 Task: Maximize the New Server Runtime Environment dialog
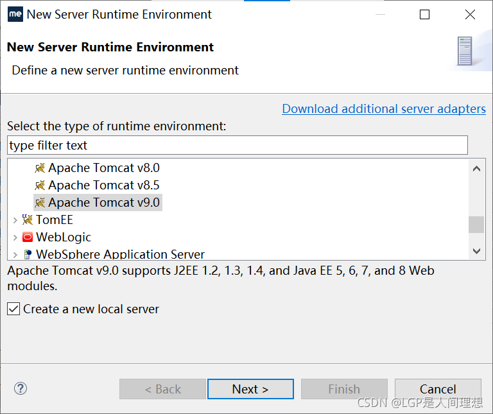click(424, 15)
